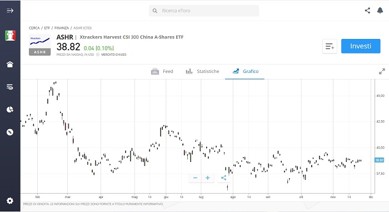Click the 'mar' label on the time axis
The width and height of the screenshot is (389, 212).
point(67,197)
